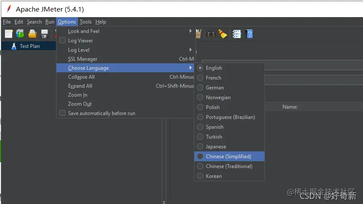Viewport: 363px width, 204px height.
Task: Select Turkish language radio button
Action: (x=200, y=137)
